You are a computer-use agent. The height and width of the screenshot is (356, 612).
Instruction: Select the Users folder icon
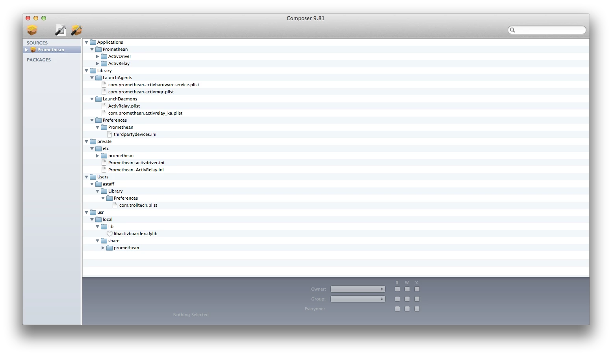(x=93, y=177)
